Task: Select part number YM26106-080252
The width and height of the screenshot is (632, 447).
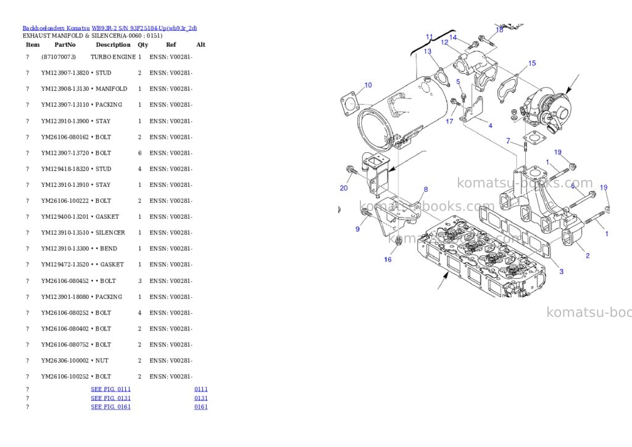Action: click(65, 313)
